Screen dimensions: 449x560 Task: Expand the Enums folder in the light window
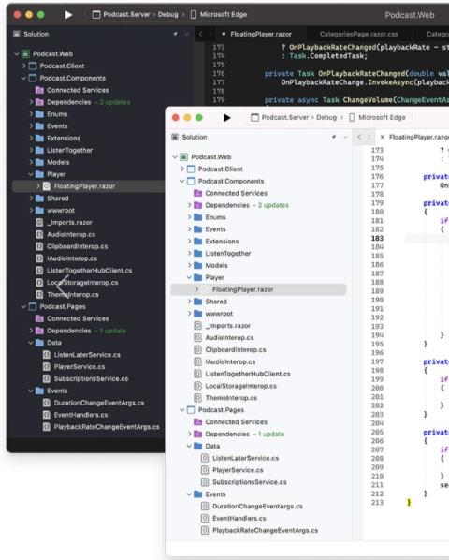pyautogui.click(x=189, y=217)
